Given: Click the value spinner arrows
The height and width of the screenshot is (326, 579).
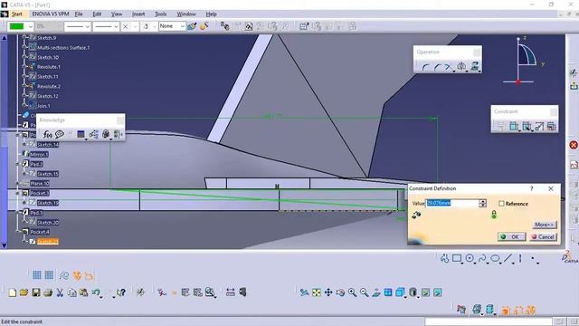Looking at the screenshot, I should point(482,203).
